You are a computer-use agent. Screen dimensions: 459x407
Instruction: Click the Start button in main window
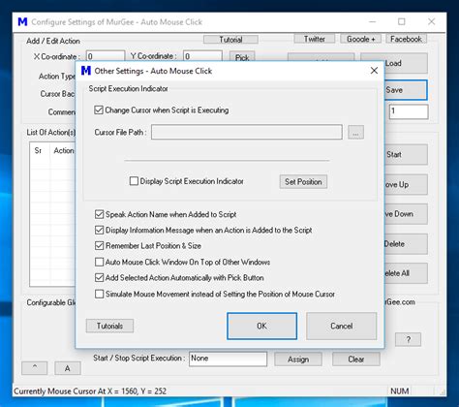pyautogui.click(x=406, y=154)
